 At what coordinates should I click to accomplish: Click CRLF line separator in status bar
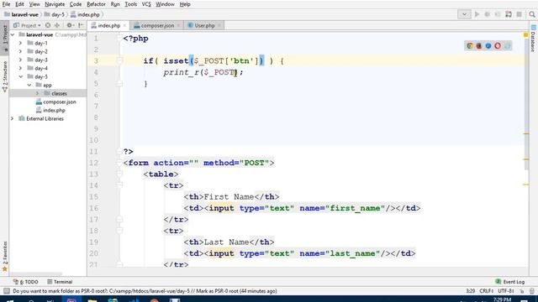[486, 291]
